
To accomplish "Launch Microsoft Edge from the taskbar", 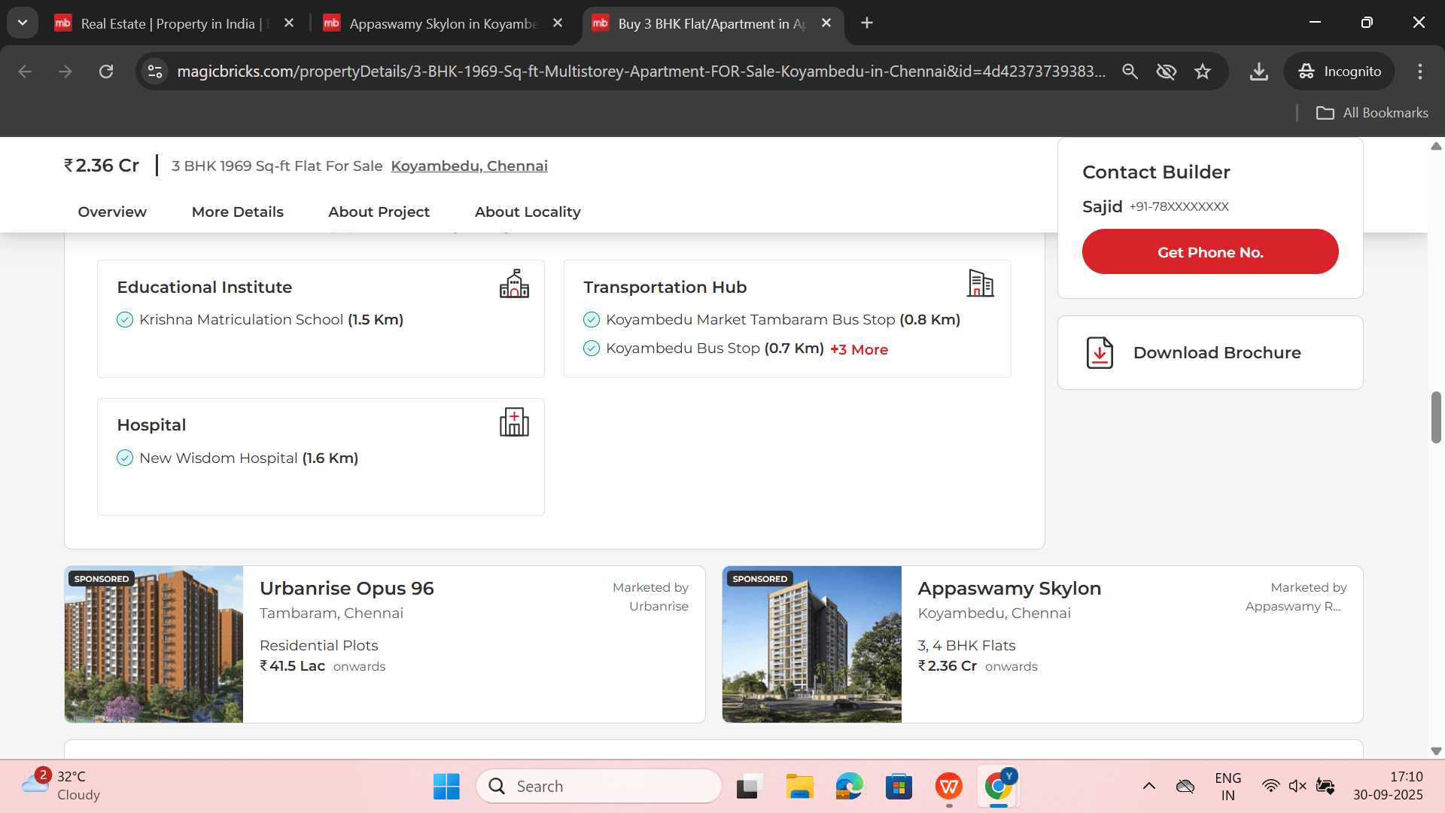I will [x=849, y=787].
